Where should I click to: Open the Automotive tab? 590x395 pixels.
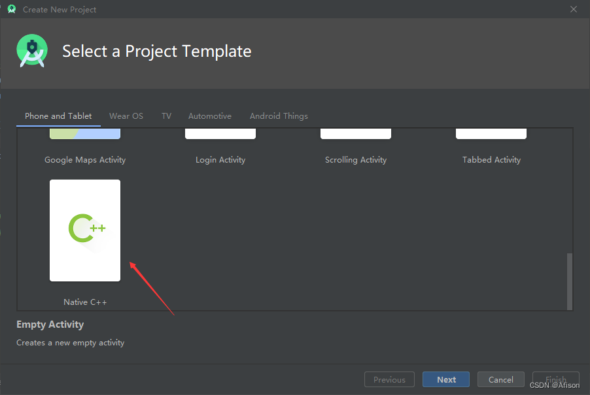click(210, 116)
